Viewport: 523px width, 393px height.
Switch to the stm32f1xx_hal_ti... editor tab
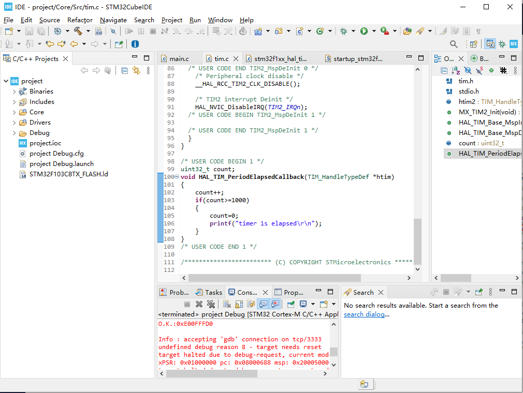[x=277, y=58]
